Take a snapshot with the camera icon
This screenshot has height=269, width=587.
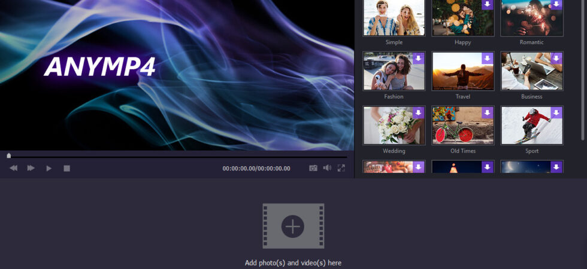tap(313, 168)
